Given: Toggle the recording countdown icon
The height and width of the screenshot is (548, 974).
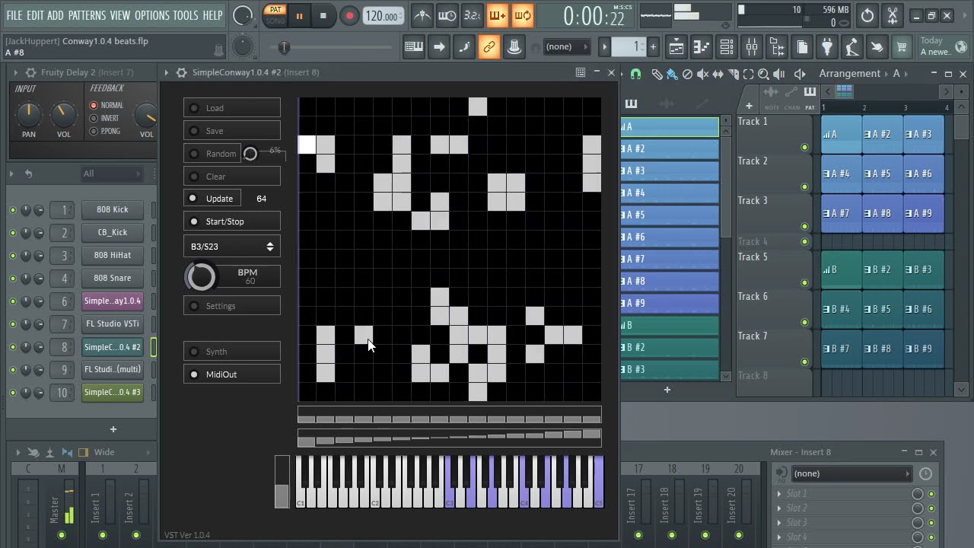Looking at the screenshot, I should [x=473, y=15].
